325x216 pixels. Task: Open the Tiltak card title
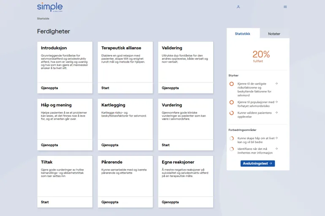(x=46, y=162)
